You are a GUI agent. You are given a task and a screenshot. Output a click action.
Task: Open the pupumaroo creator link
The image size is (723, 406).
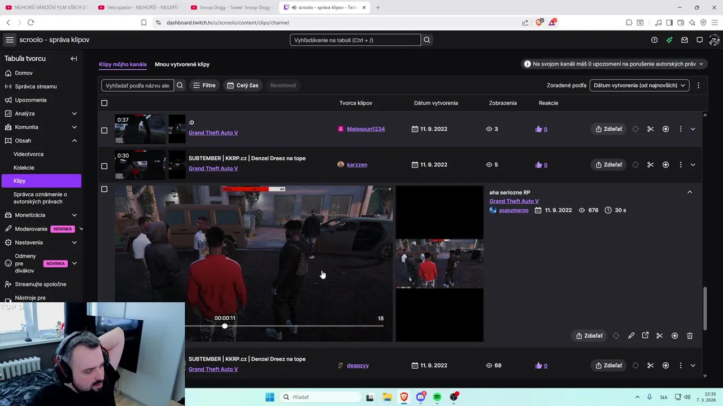pos(513,210)
